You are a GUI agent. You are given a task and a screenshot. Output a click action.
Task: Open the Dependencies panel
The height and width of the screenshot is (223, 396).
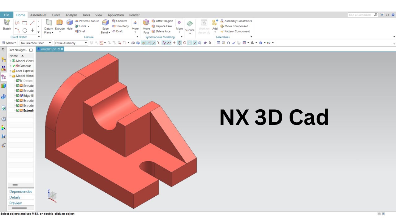pos(21,191)
